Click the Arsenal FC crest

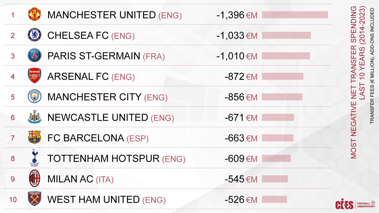click(34, 76)
